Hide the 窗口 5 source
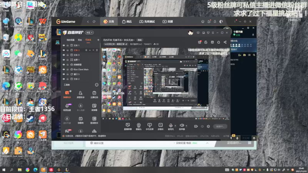The image size is (308, 173). [x=64, y=74]
